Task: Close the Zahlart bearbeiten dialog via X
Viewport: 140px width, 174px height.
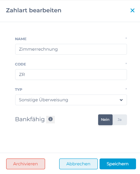Action: [x=132, y=10]
